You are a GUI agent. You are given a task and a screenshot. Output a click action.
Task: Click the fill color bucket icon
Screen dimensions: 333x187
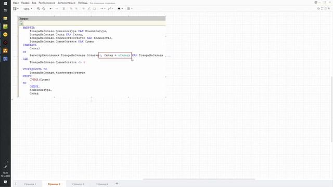(84, 9)
